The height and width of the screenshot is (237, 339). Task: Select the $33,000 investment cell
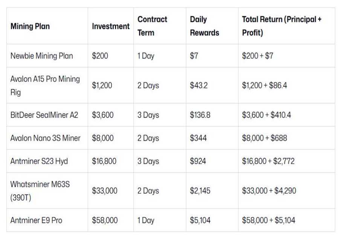(x=105, y=191)
